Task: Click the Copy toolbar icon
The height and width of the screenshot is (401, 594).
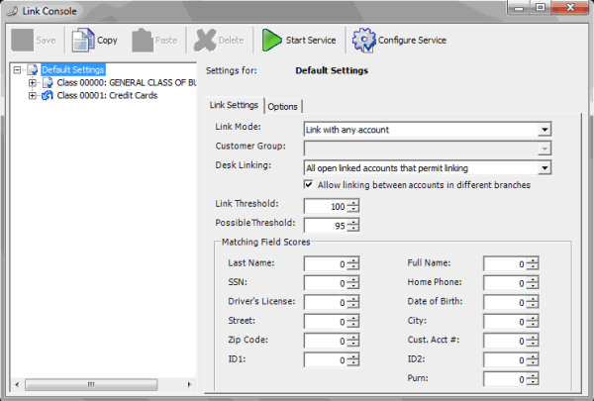Action: point(83,41)
